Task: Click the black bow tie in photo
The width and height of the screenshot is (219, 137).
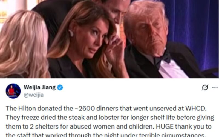Action: [163, 59]
